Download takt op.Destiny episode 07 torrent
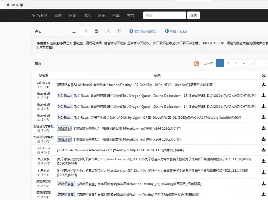This screenshot has height=200, width=268. (263, 85)
